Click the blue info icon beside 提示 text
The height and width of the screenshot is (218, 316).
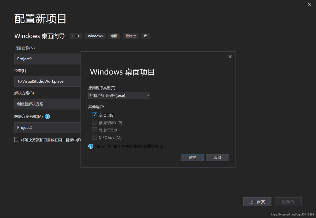91,146
